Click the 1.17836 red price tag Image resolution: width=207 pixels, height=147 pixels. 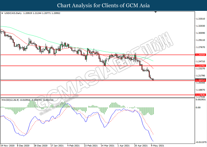click(200, 95)
